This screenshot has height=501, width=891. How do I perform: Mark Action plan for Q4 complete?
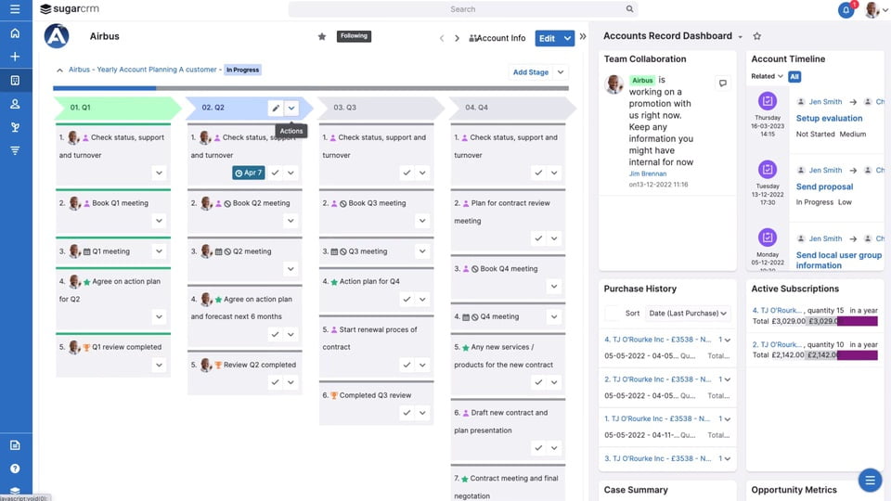[407, 300]
